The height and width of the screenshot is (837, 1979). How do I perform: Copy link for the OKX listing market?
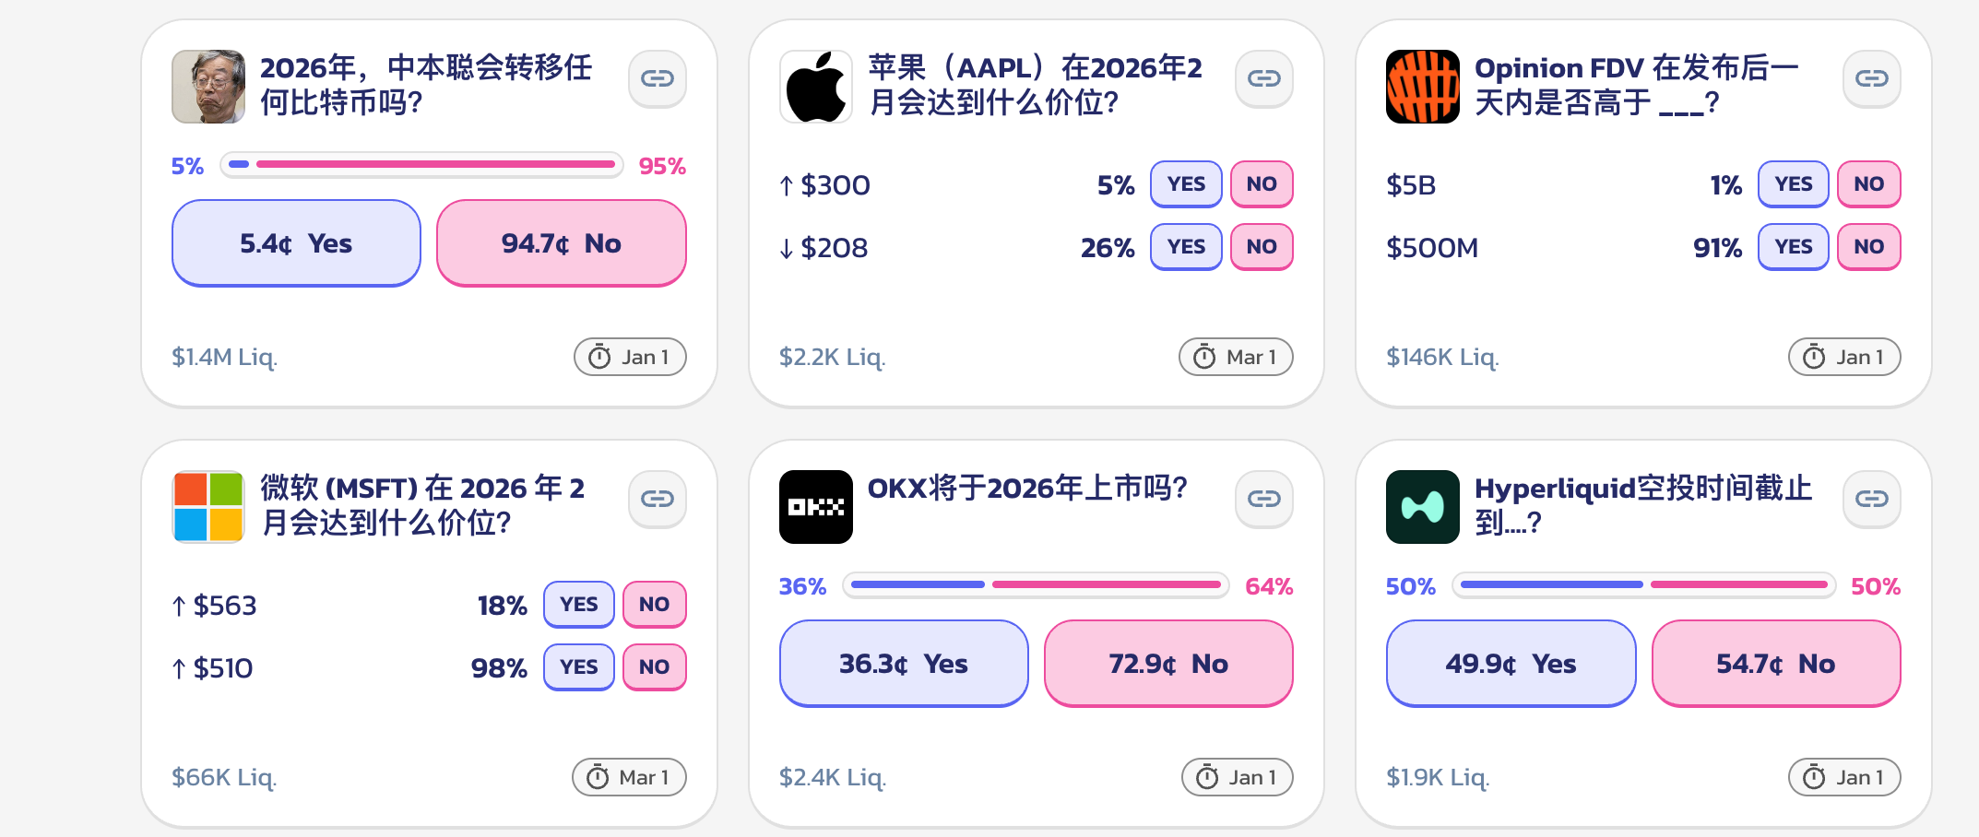click(x=1263, y=499)
